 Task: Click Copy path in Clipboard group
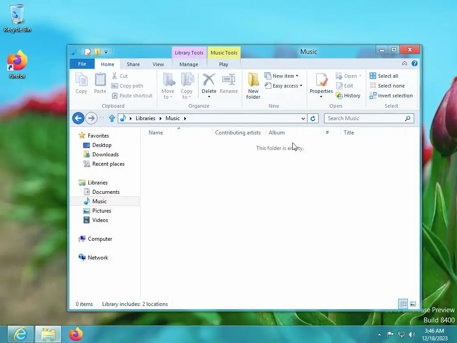tap(127, 86)
